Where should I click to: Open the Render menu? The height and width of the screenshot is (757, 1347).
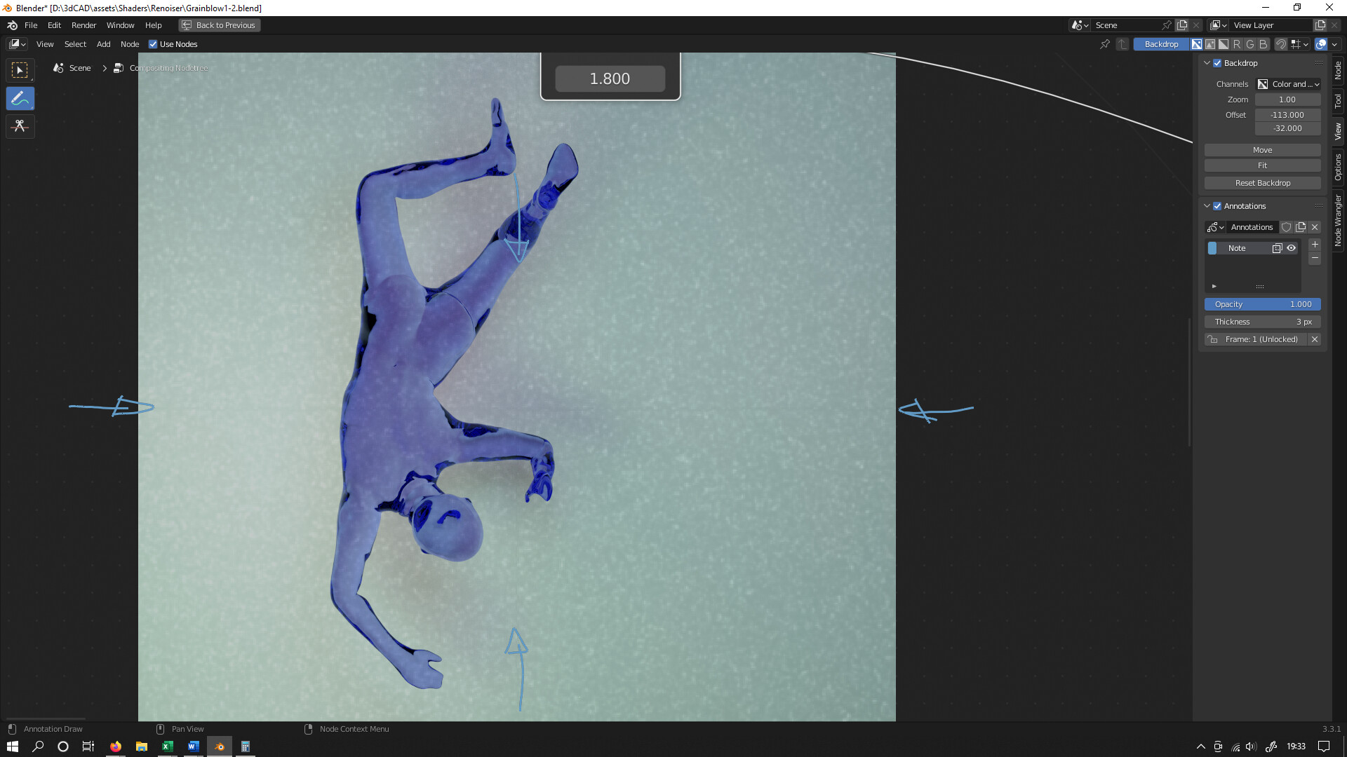tap(84, 25)
